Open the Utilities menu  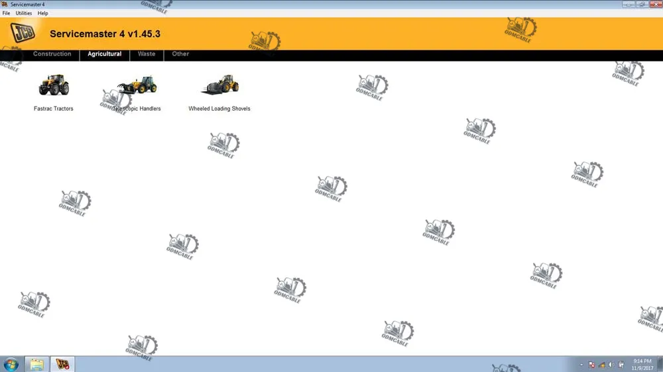[x=24, y=13]
